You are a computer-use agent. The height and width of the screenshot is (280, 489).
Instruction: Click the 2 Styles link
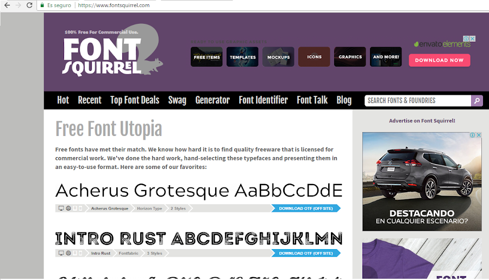[x=178, y=208]
